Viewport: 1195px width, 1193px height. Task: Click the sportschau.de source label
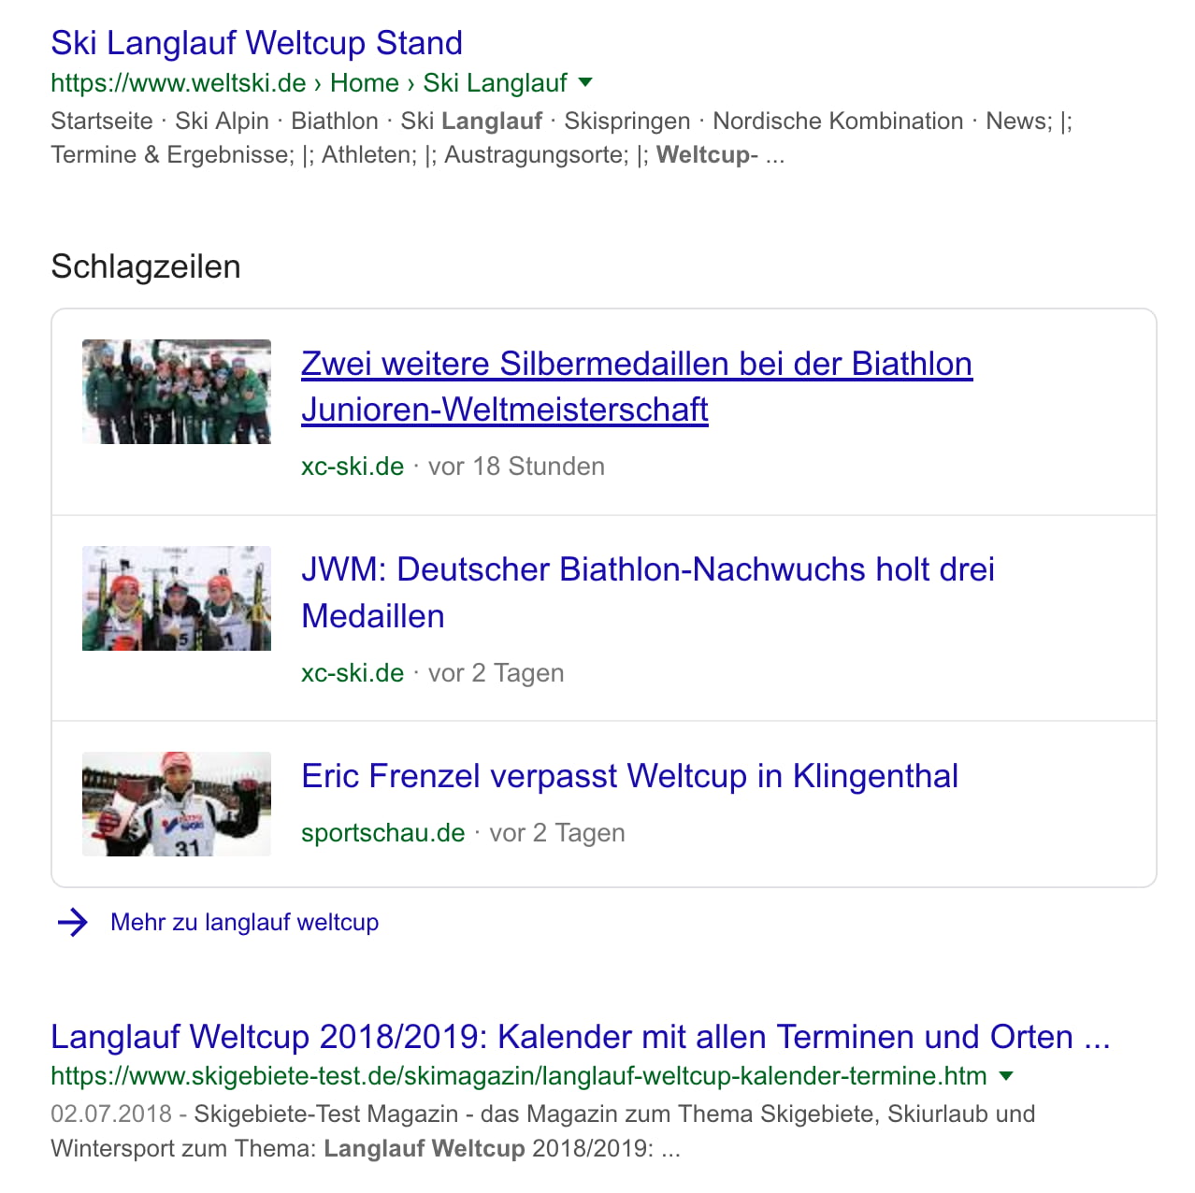[383, 833]
